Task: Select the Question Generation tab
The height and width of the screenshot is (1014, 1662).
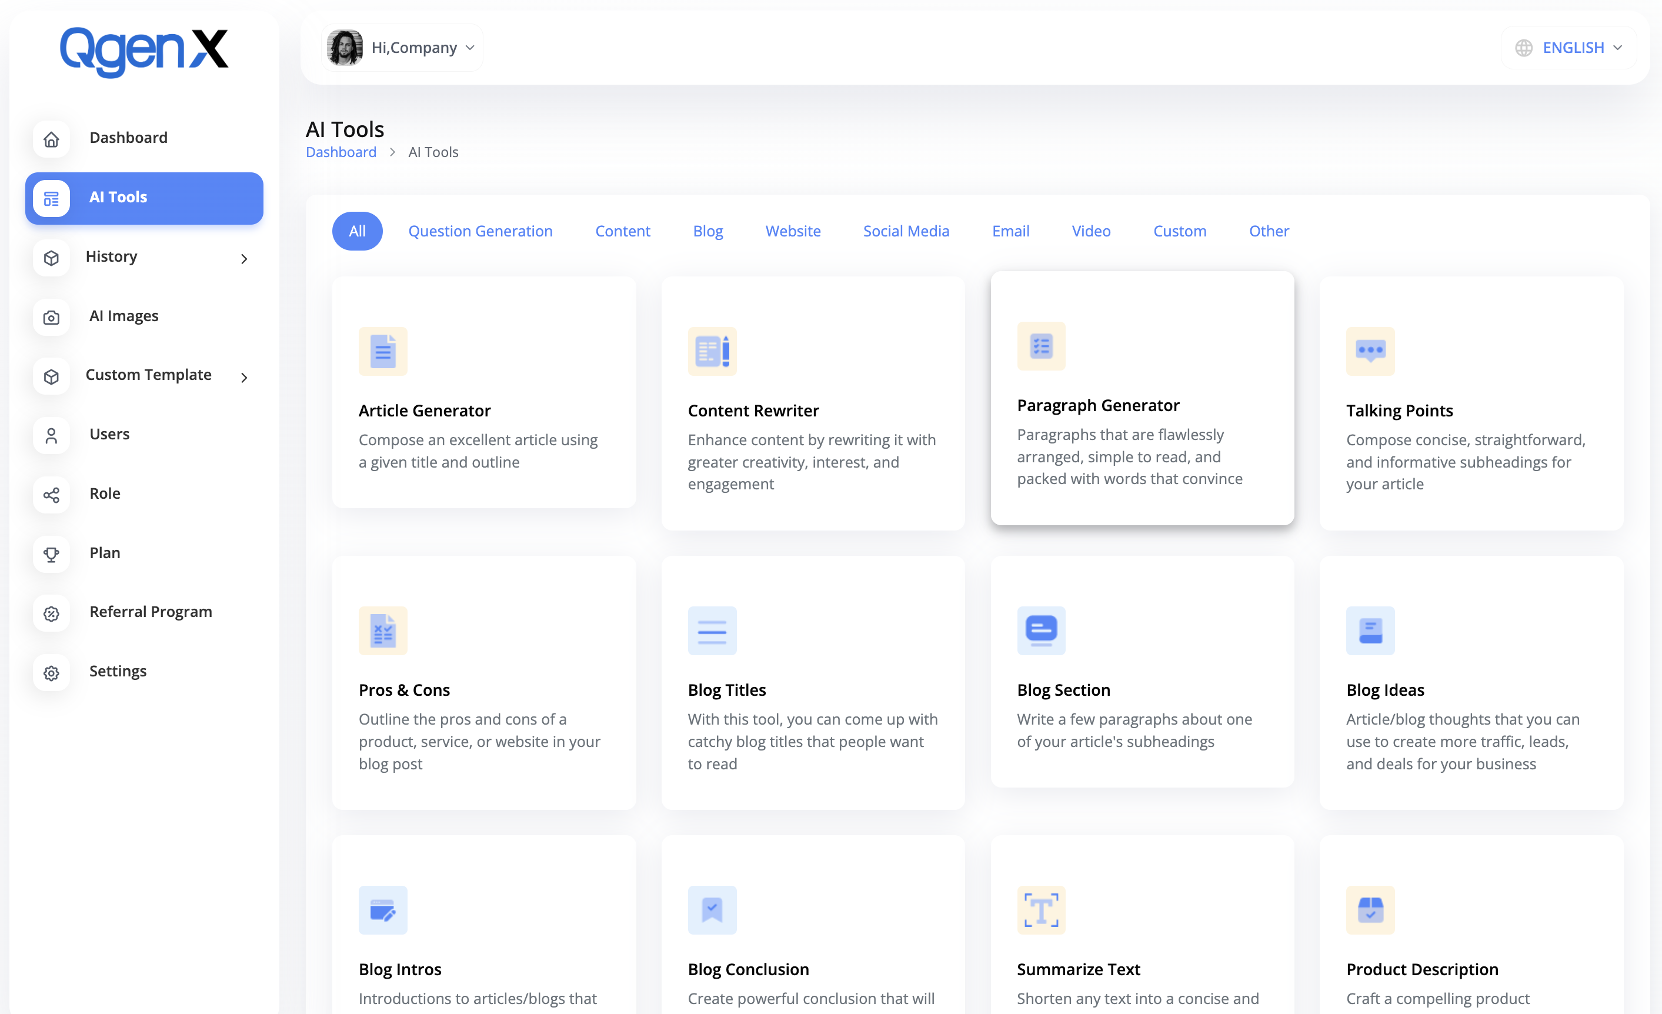Action: [x=480, y=231]
